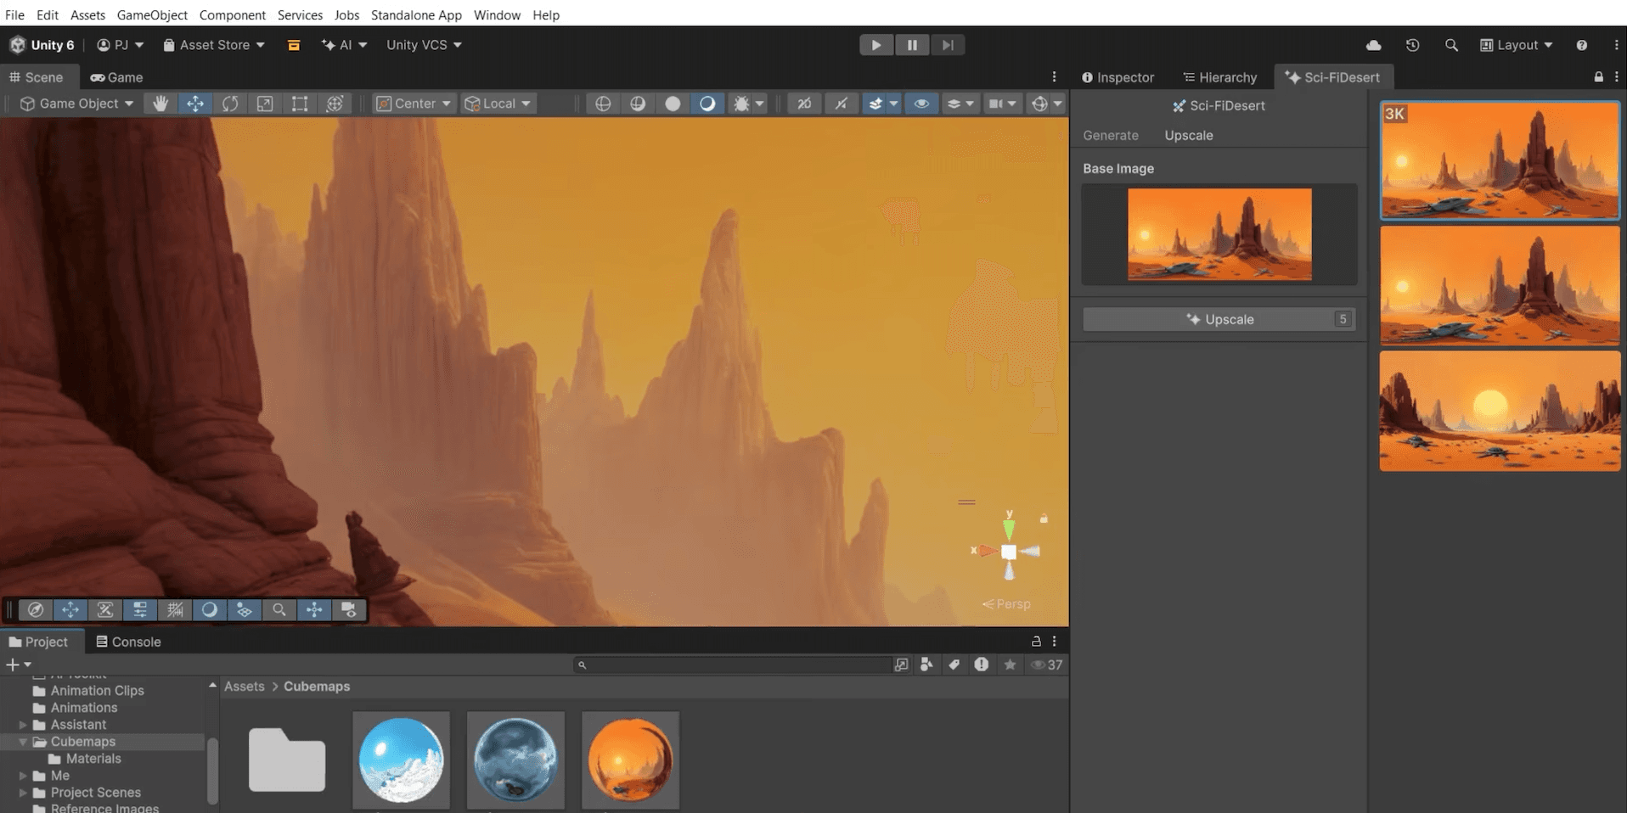The height and width of the screenshot is (813, 1627).
Task: Select the orange desert cubemap asset
Action: pyautogui.click(x=630, y=760)
